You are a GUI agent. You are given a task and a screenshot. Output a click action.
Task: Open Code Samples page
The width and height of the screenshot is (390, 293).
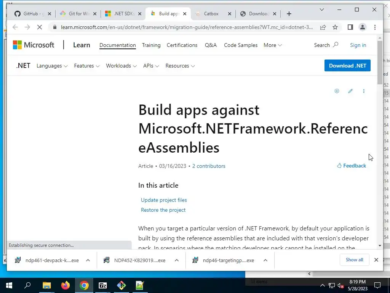coord(241,45)
